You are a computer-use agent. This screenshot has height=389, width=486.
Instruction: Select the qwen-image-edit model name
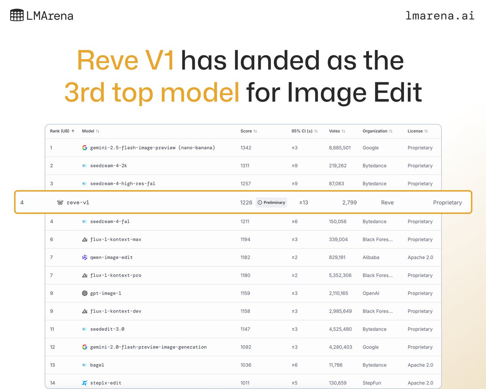coord(111,257)
